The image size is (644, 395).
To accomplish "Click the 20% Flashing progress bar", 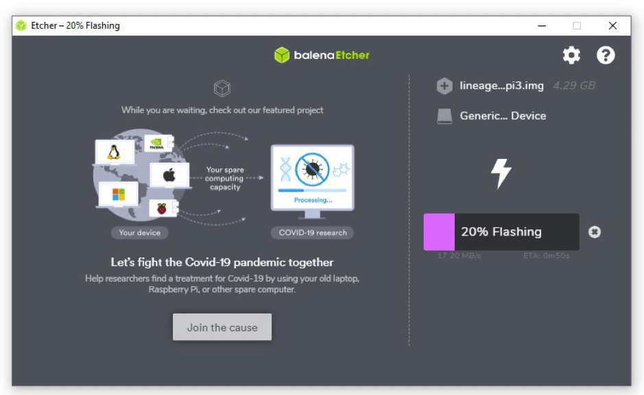I will [501, 232].
